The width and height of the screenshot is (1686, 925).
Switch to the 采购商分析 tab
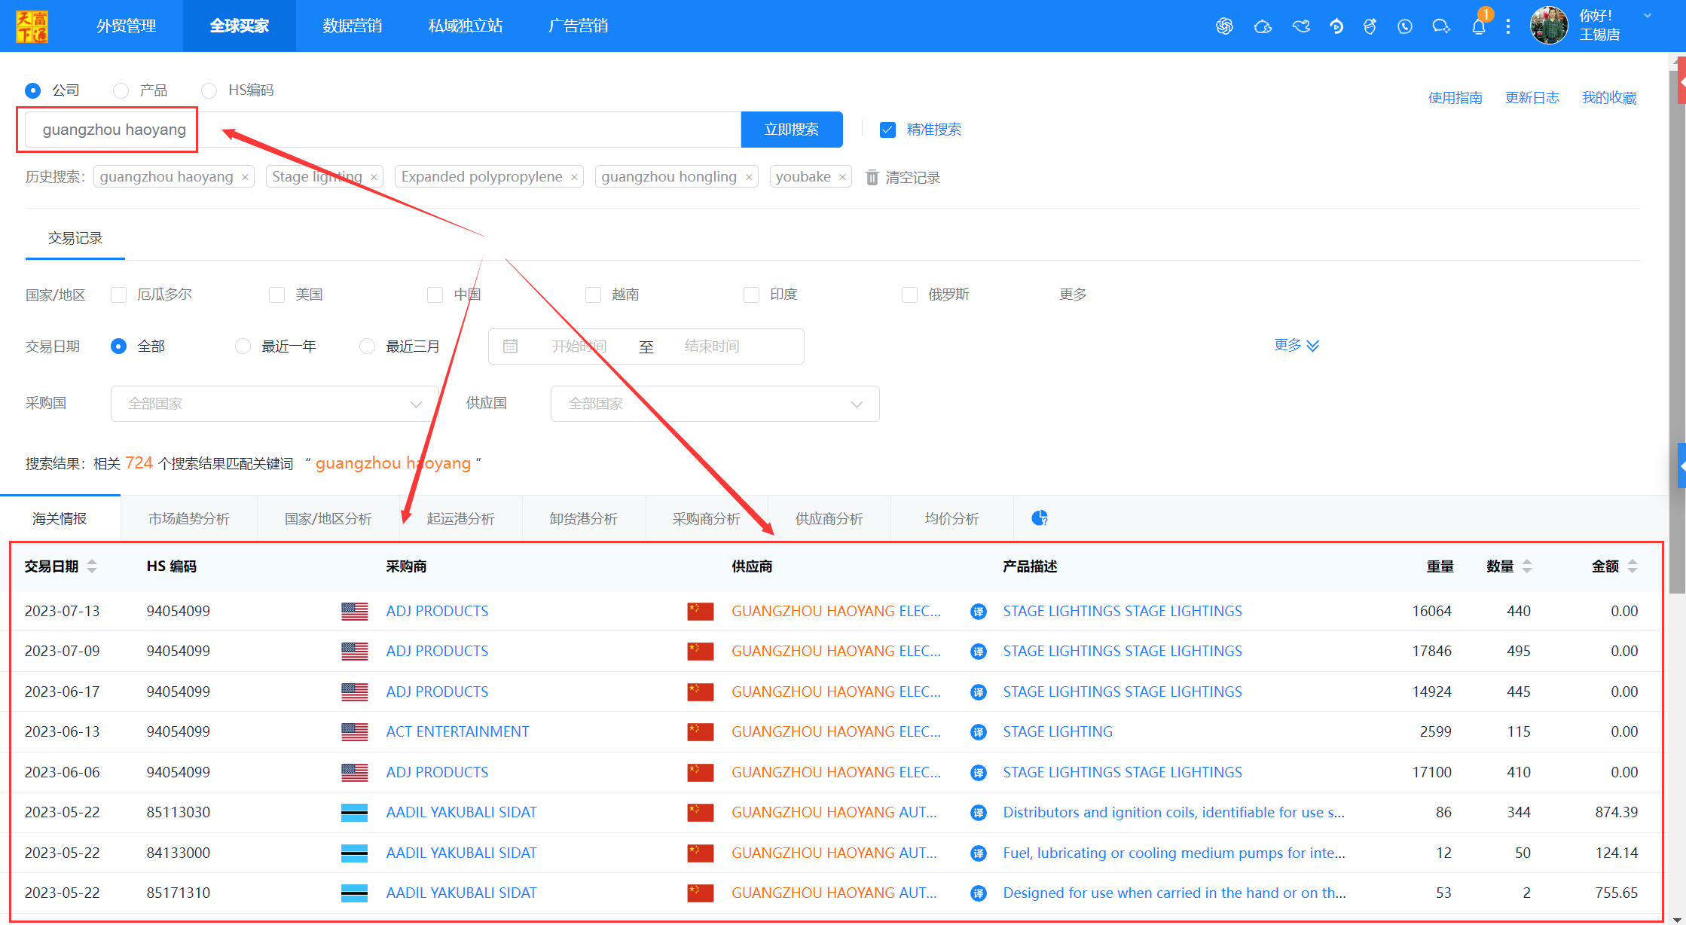[707, 518]
